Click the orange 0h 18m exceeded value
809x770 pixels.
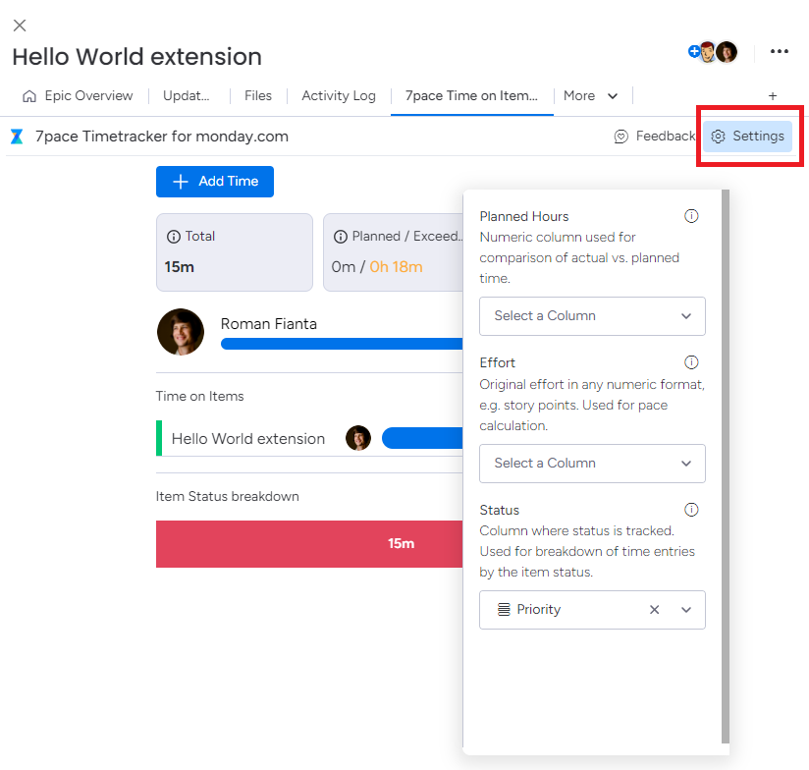pyautogui.click(x=397, y=267)
